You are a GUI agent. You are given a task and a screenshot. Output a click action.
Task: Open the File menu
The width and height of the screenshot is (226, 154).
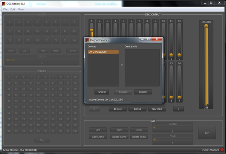pyautogui.click(x=5, y=9)
